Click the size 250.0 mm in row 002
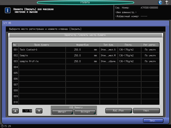Screen dimensions: 171x128 tap(85, 55)
